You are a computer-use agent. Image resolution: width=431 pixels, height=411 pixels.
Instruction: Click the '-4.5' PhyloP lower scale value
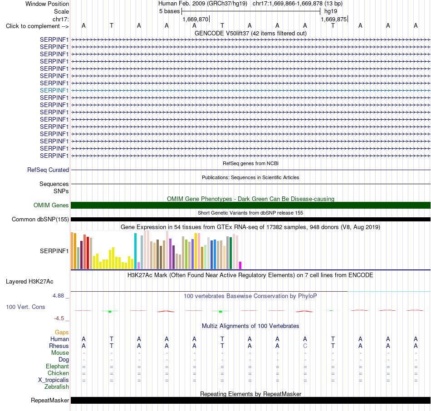(x=59, y=318)
